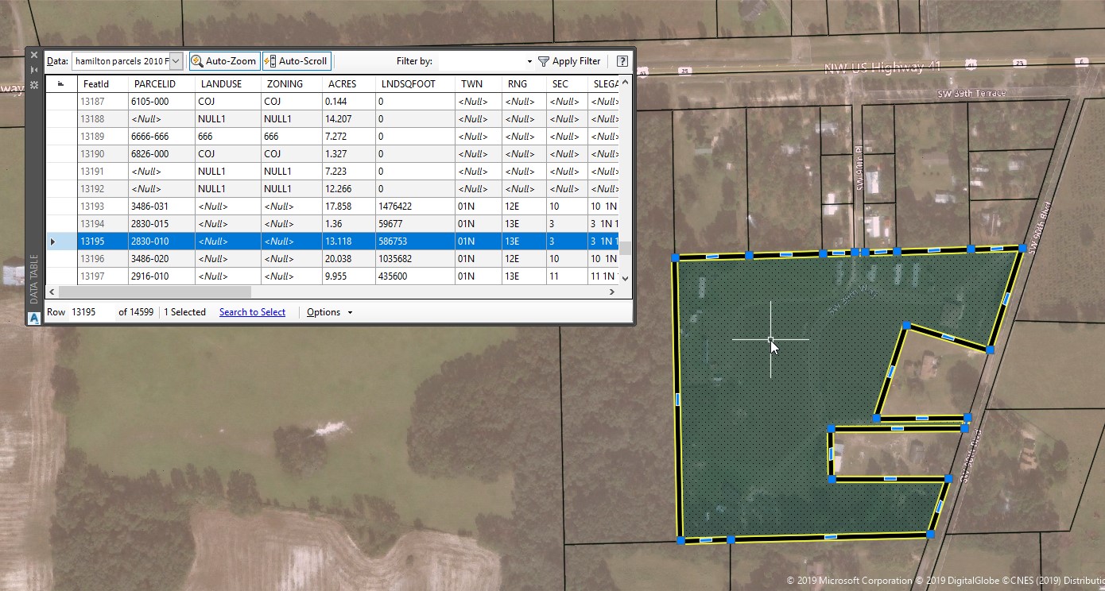Open the Data layer dropdown
The height and width of the screenshot is (591, 1105).
pyautogui.click(x=176, y=61)
